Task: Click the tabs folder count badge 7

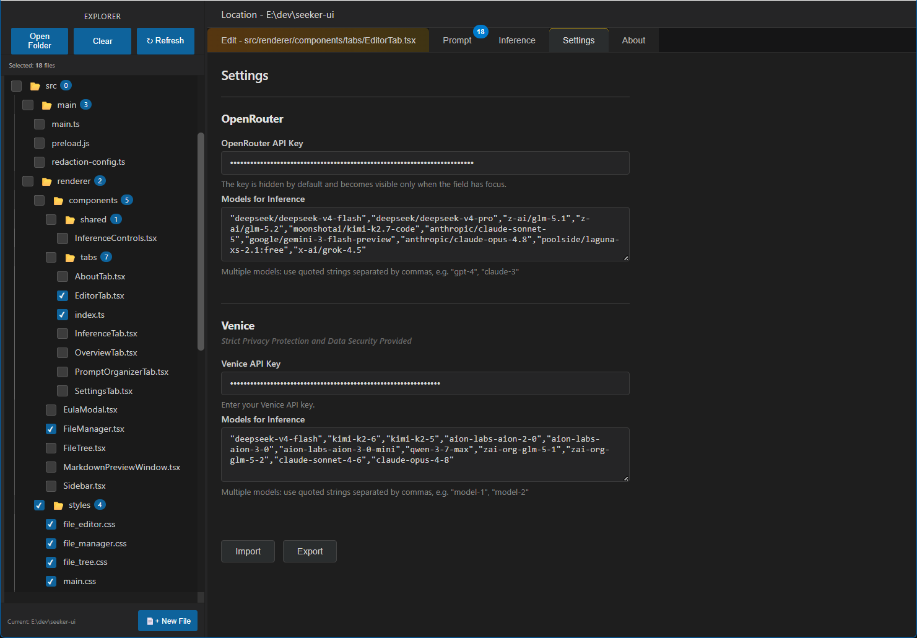Action: [x=106, y=257]
